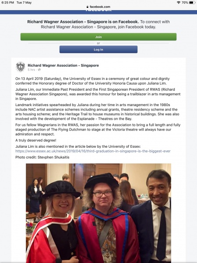Click the Photo credit line of the post
Screen dimensions: 197x263
click(x=42, y=157)
